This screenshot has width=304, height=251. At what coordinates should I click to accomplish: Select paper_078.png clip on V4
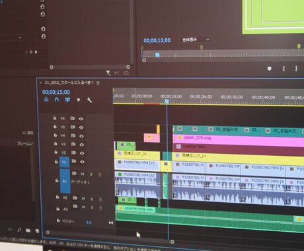tap(239, 141)
